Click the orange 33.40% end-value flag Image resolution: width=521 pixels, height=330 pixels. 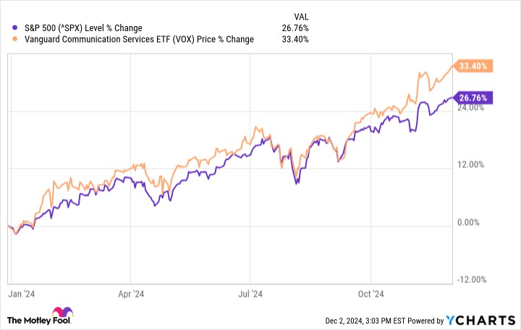click(473, 66)
